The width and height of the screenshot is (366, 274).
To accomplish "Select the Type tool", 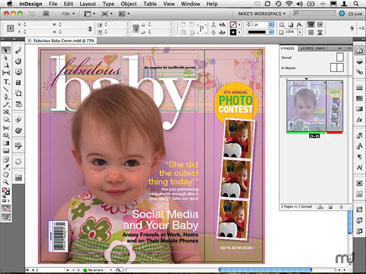I will [x=7, y=82].
